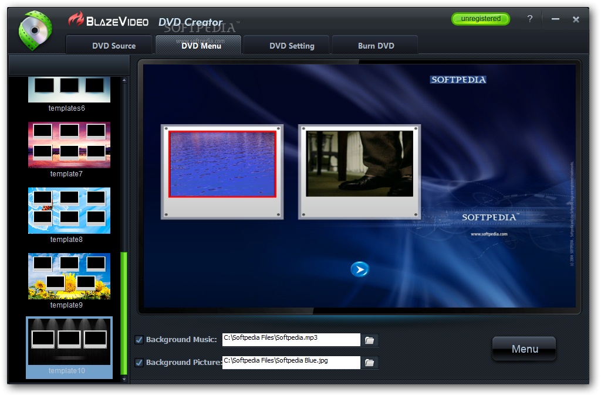The height and width of the screenshot is (396, 601).
Task: Toggle the Background Music checkbox
Action: coord(139,339)
